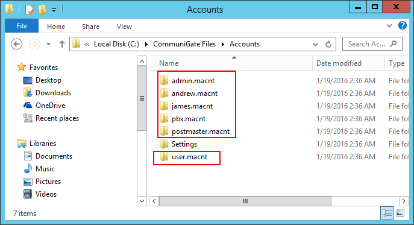Screen dimensions: 414x225
Task: Select the admin.macnt folder icon
Action: pyautogui.click(x=164, y=80)
